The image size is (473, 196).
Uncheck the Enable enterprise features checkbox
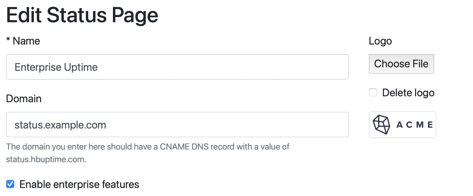10,184
